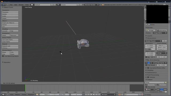Play animation in reverse
Viewport: 171px width, 96px height.
91,94
